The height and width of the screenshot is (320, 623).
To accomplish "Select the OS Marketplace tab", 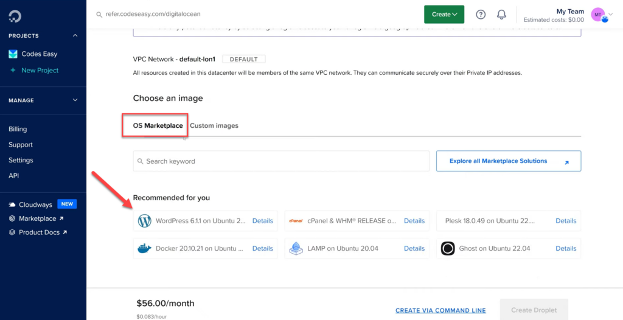I will [158, 125].
